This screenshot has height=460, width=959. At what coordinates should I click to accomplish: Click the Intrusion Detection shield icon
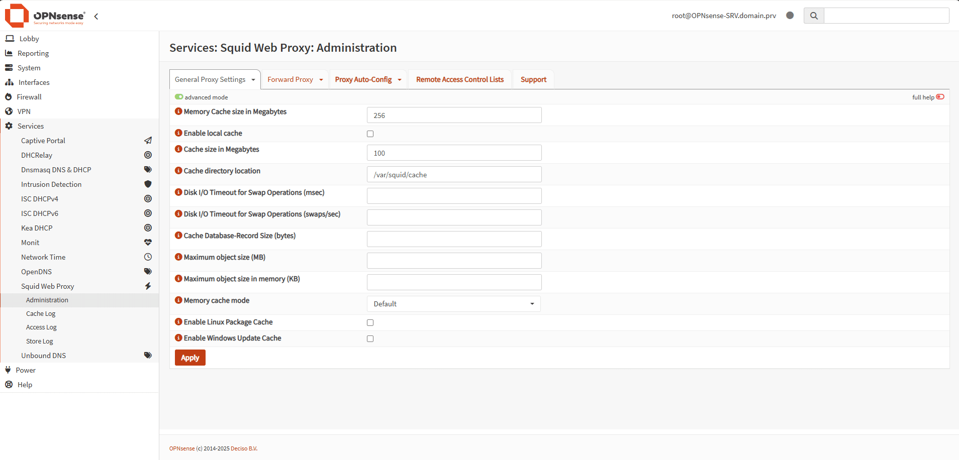point(148,184)
